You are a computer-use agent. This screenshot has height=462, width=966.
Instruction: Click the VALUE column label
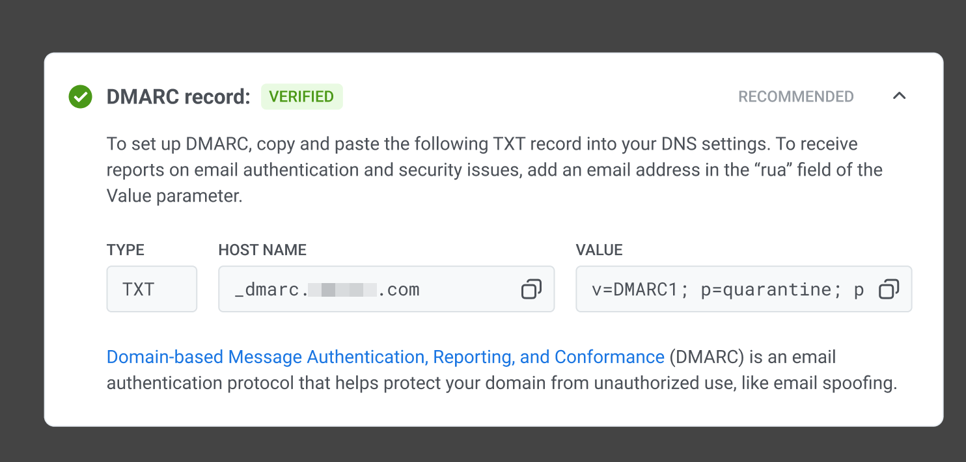(x=599, y=250)
